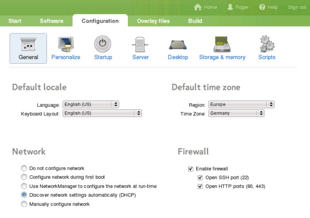Open the Startup power button icon
The width and height of the screenshot is (310, 218).
[103, 44]
